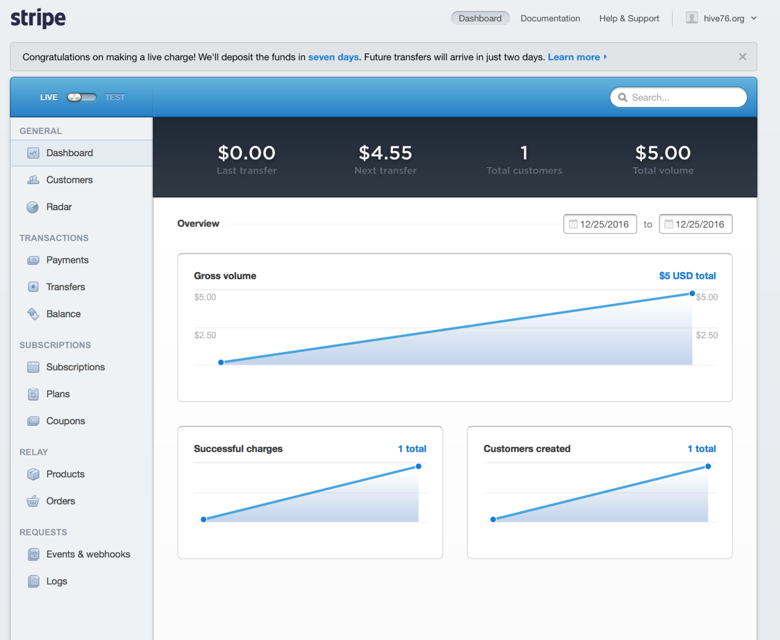Toggle the Live/Test mode switch
Viewport: 780px width, 640px height.
pyautogui.click(x=82, y=97)
